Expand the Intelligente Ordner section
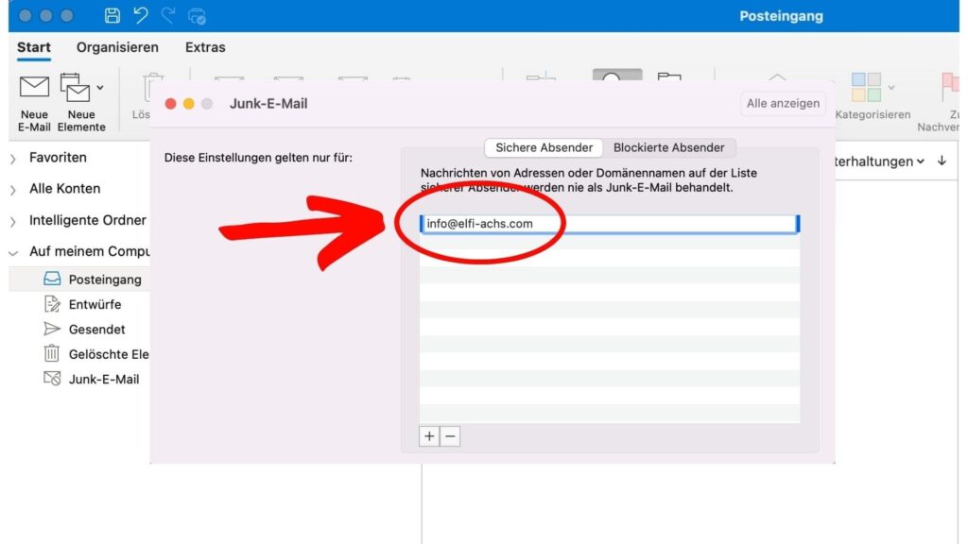 [x=13, y=221]
